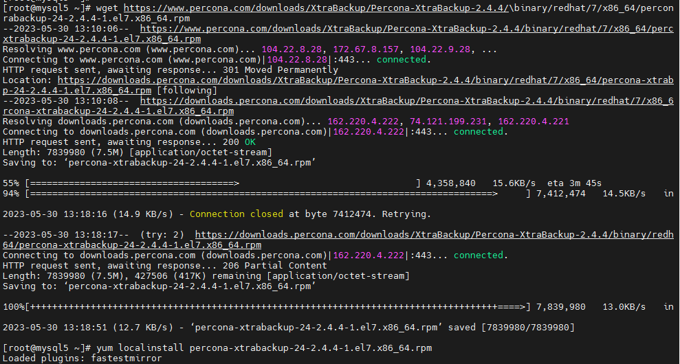Click the 'yum localinstall' command
The height and width of the screenshot is (364, 680).
point(264,348)
